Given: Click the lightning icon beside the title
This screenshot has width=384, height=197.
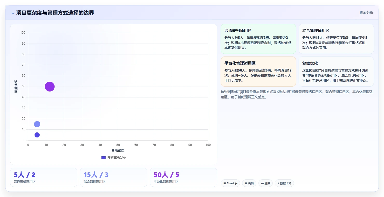Looking at the screenshot, I should click(12, 13).
